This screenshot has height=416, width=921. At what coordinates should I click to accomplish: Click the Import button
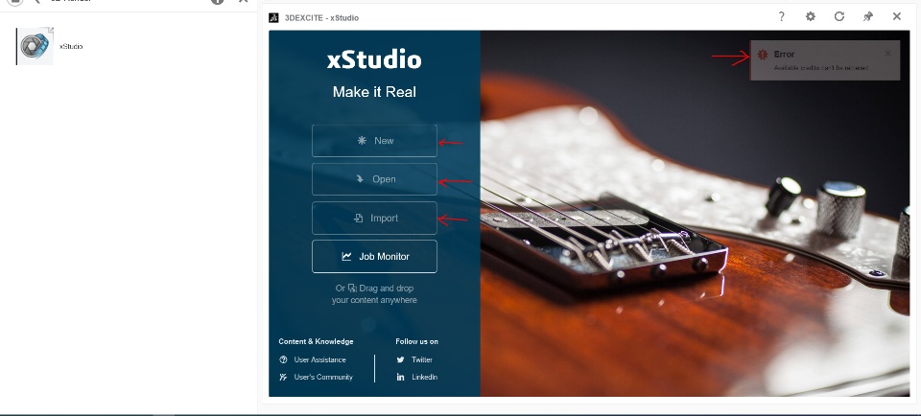pos(374,219)
